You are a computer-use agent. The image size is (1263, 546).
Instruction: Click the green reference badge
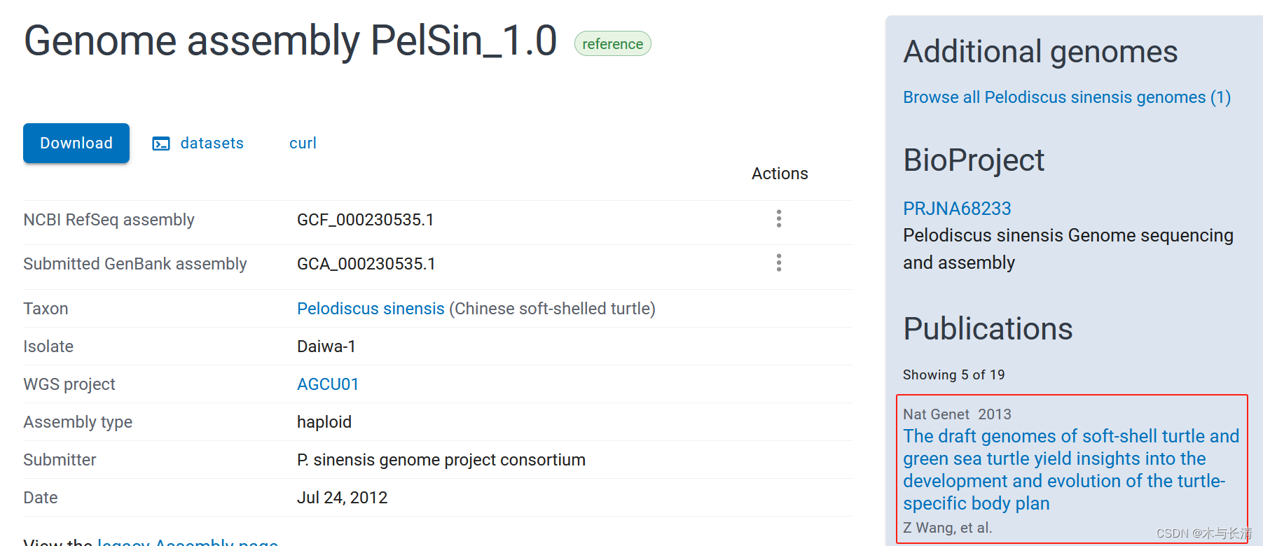(612, 44)
